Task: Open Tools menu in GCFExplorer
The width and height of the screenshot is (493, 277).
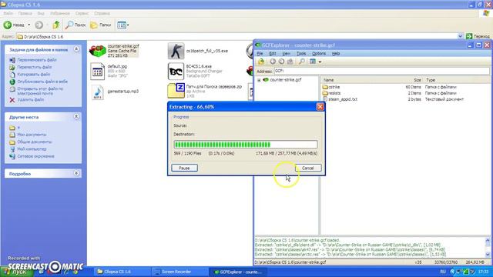Action: point(301,53)
